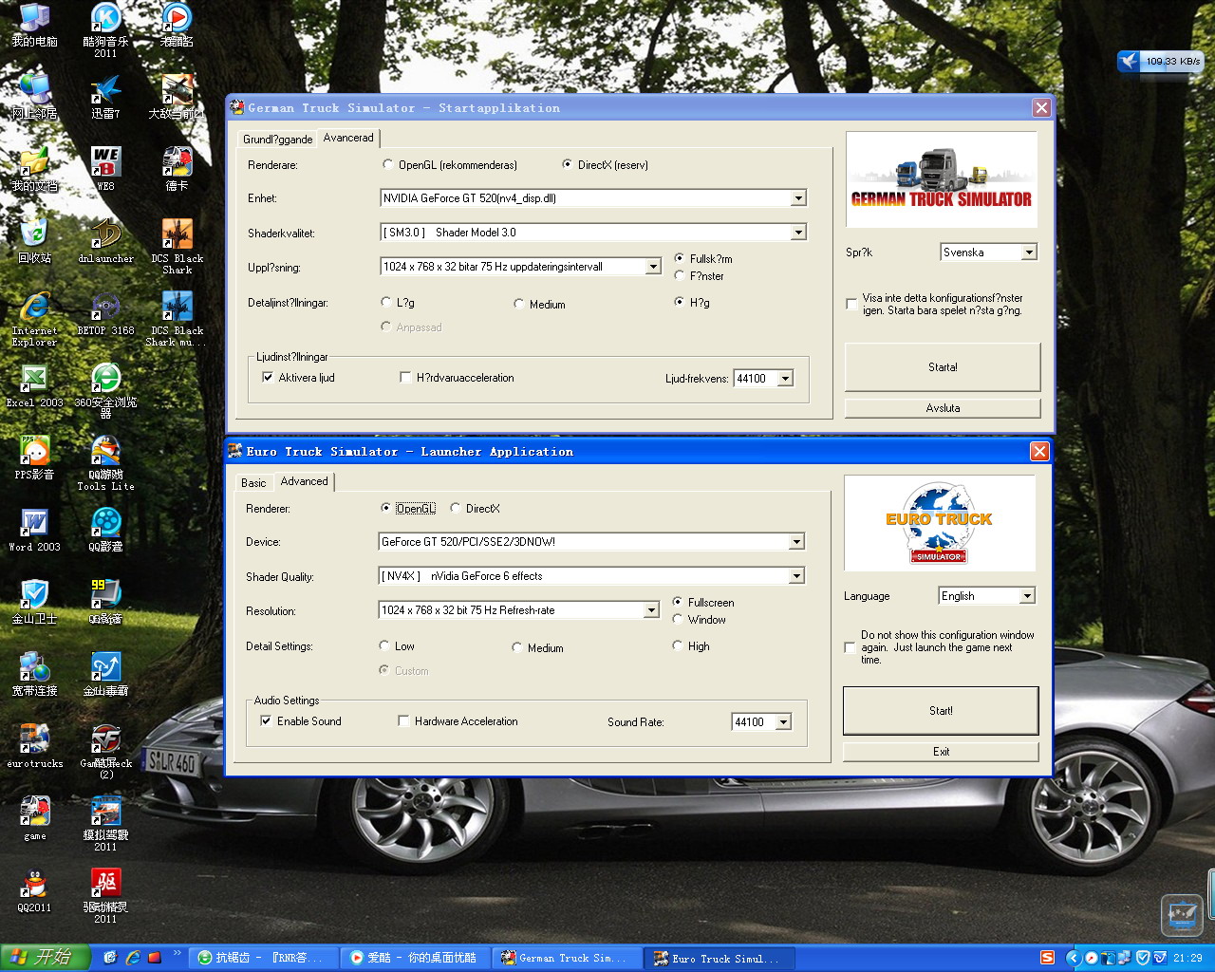This screenshot has height=972, width=1215.
Task: Click the Euro Truck Simulator logo image
Action: tap(940, 523)
